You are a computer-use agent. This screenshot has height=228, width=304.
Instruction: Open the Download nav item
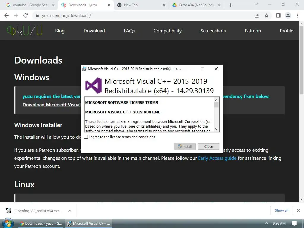(x=94, y=31)
